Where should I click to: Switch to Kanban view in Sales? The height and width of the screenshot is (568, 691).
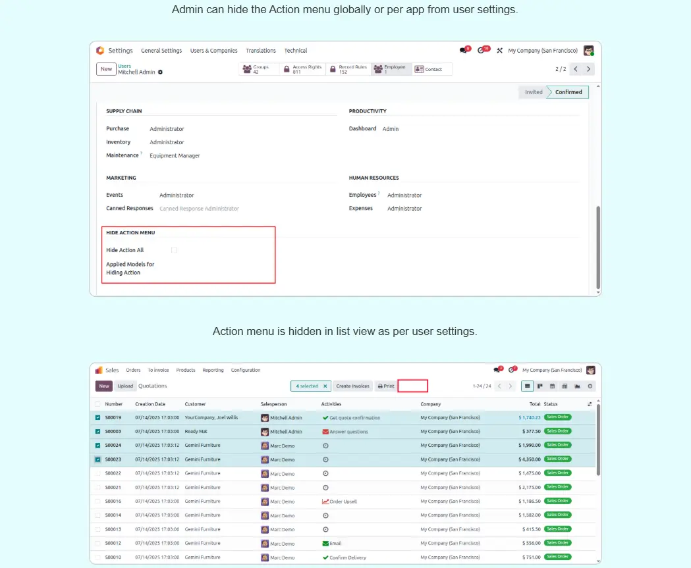(x=539, y=386)
